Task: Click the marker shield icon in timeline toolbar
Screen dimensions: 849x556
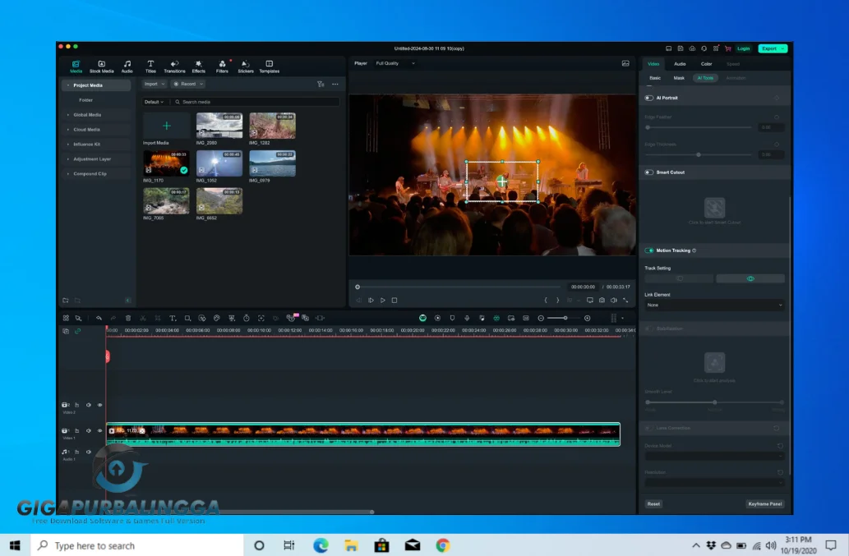Action: 452,318
